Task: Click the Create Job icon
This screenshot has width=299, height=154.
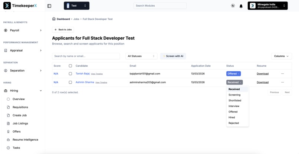Action: point(8,115)
